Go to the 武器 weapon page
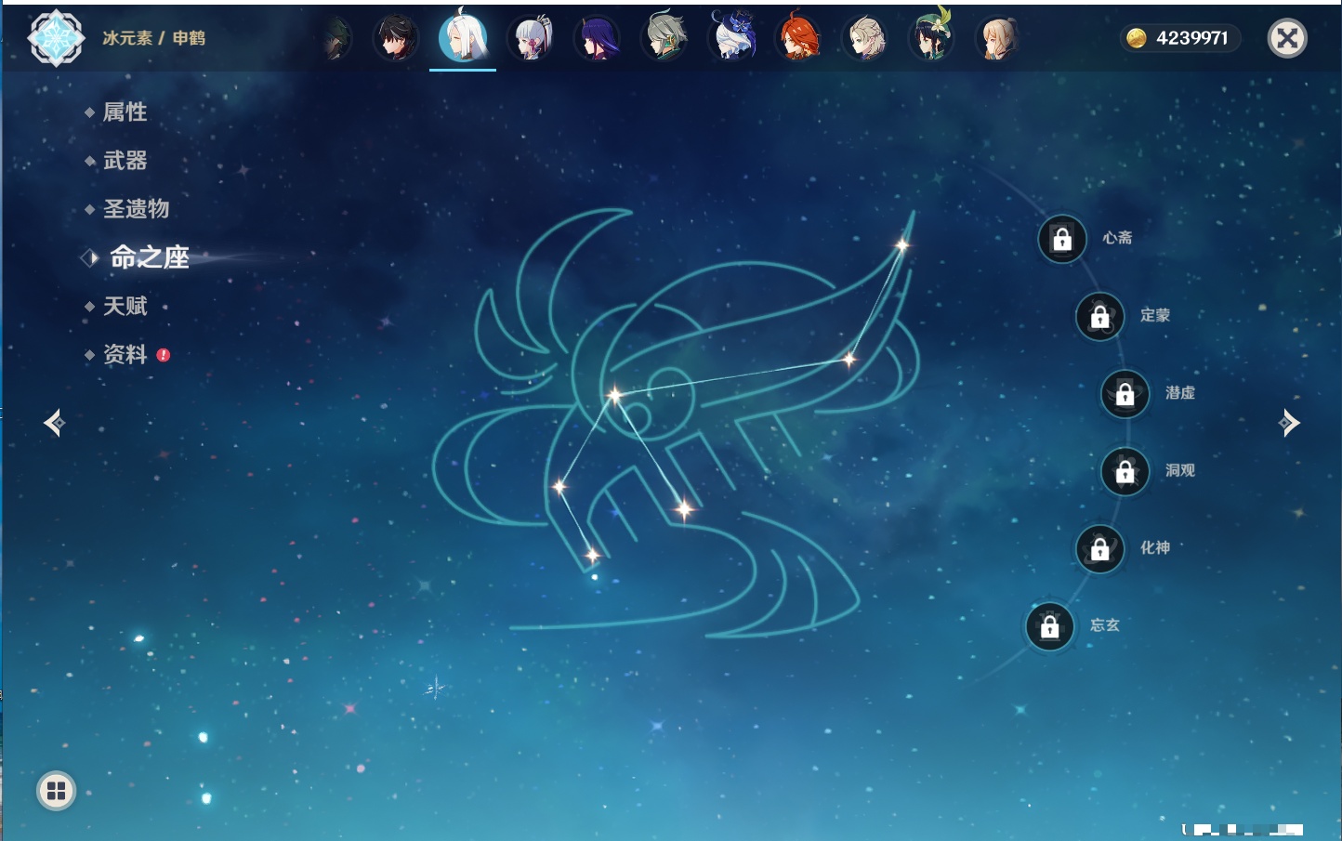The width and height of the screenshot is (1342, 841). [x=125, y=161]
